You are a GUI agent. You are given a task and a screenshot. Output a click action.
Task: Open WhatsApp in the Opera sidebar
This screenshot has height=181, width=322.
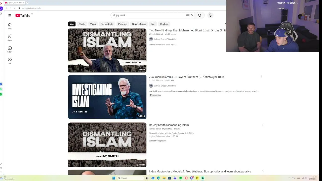coord(1,89)
